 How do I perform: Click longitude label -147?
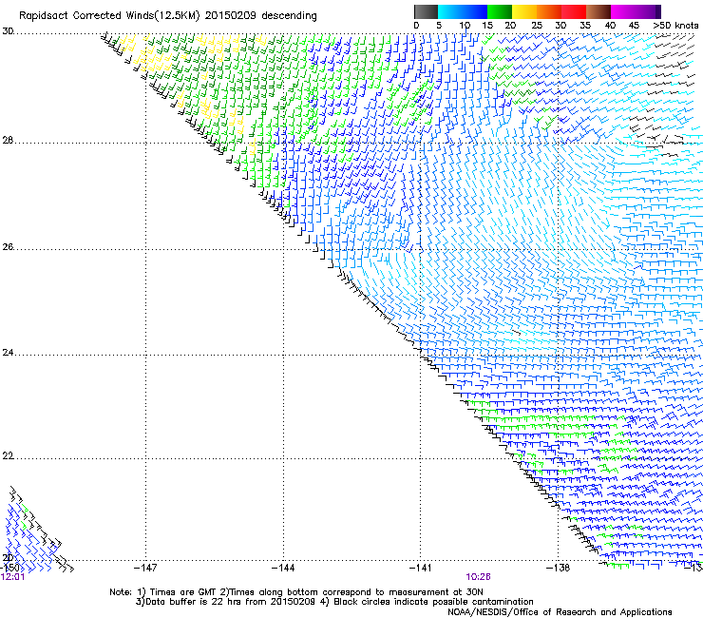(x=145, y=569)
